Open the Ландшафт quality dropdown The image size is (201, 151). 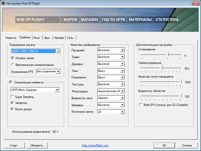(x=111, y=50)
